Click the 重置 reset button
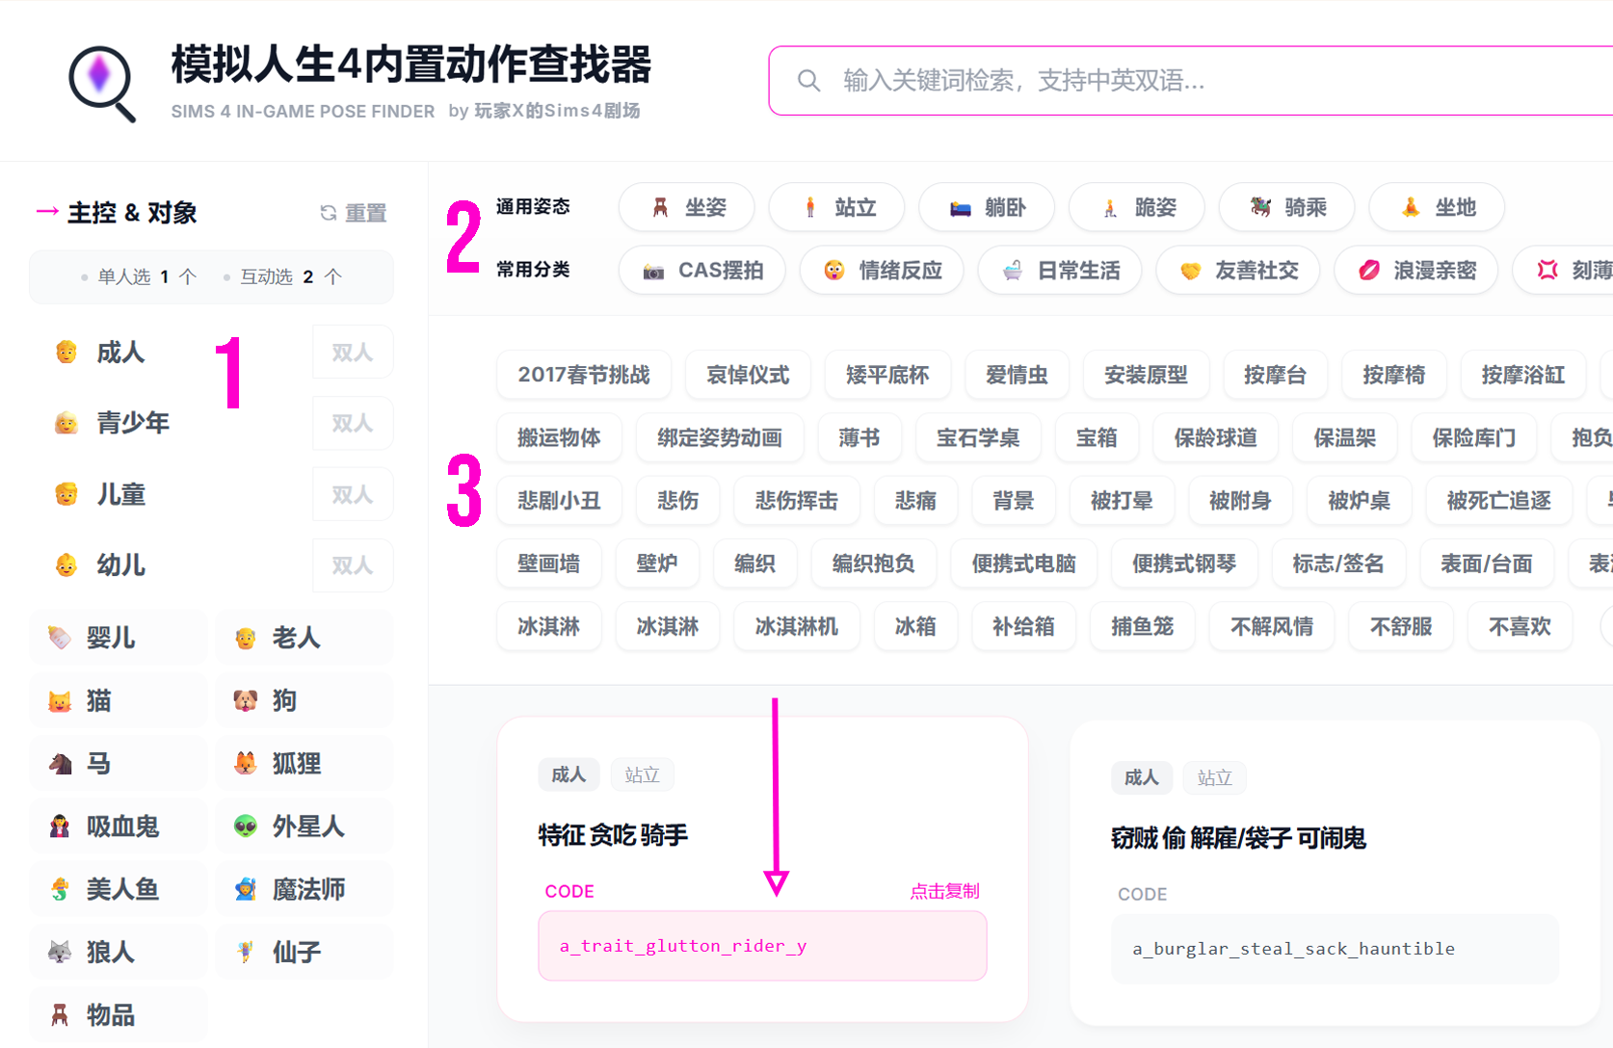The width and height of the screenshot is (1613, 1048). tap(354, 213)
